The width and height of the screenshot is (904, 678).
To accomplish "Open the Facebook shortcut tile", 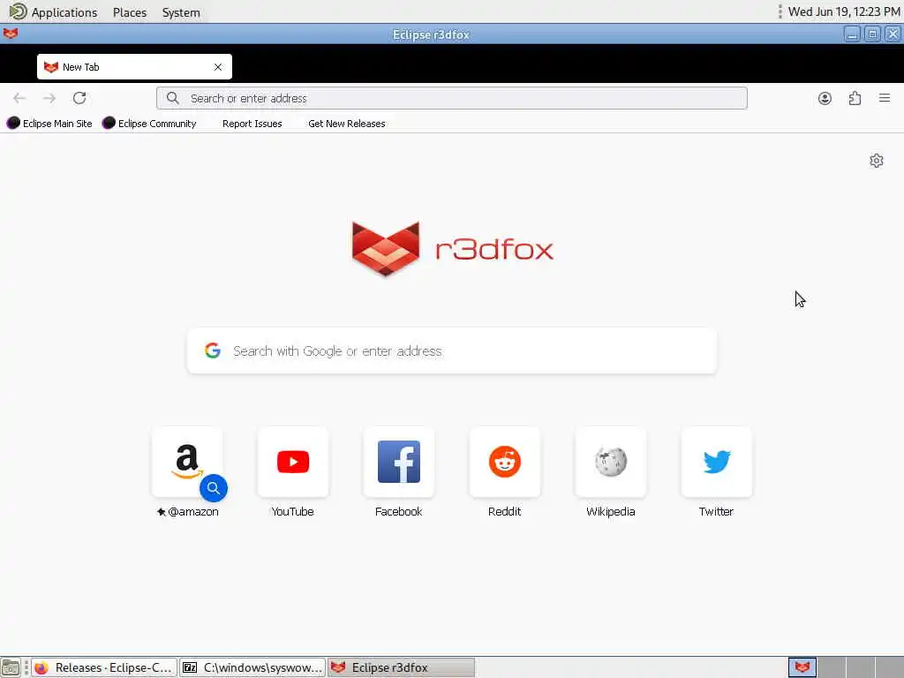I will click(x=399, y=462).
